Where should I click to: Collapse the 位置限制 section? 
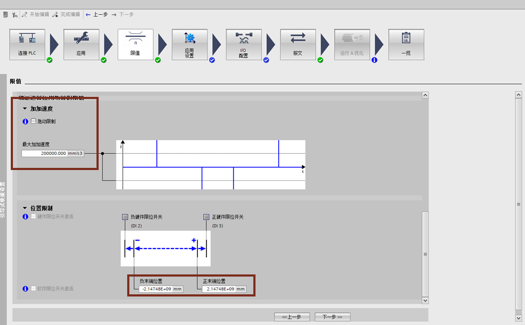click(25, 208)
